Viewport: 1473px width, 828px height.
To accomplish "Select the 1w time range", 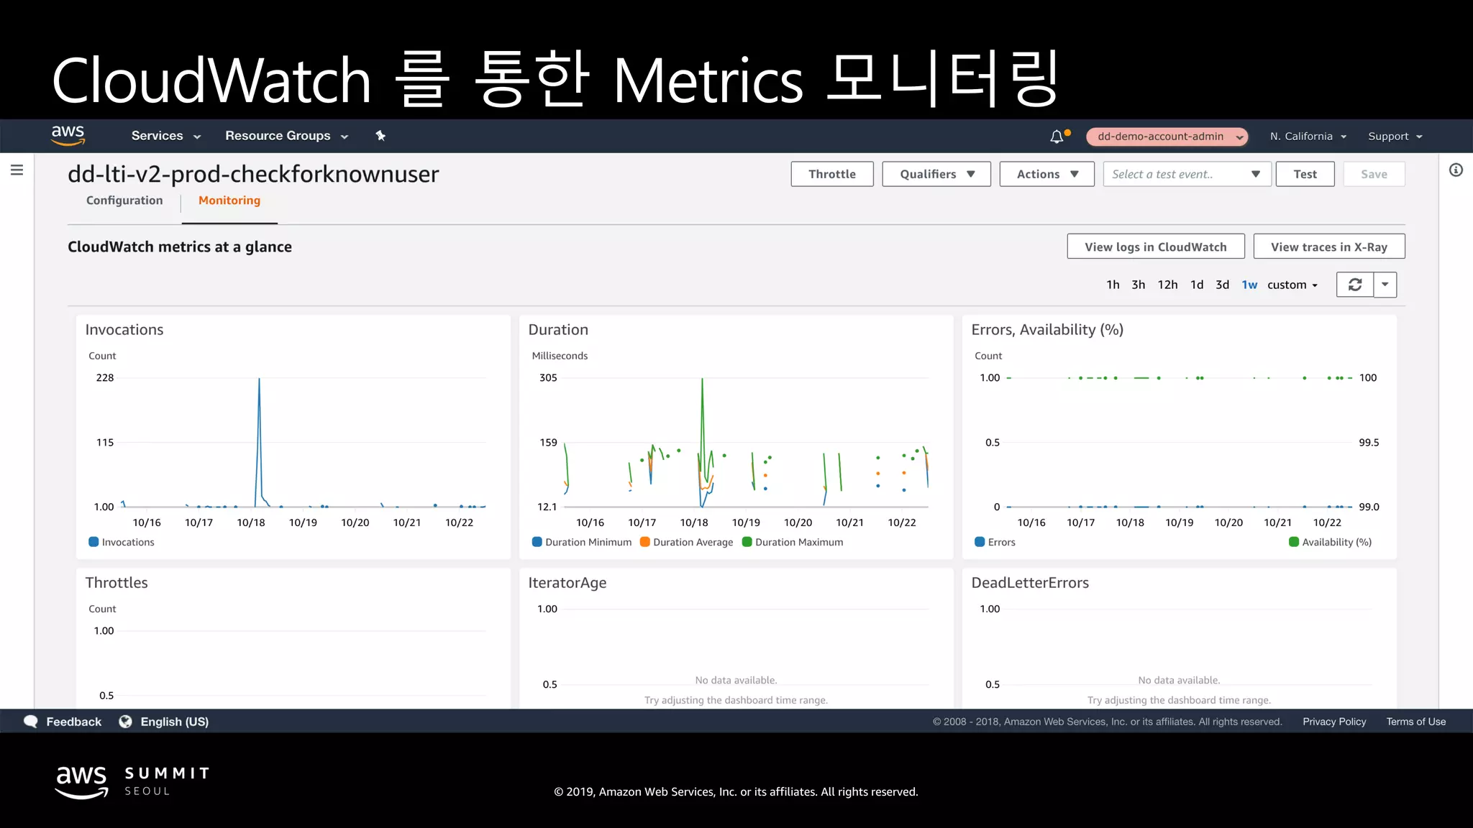I will click(x=1249, y=285).
